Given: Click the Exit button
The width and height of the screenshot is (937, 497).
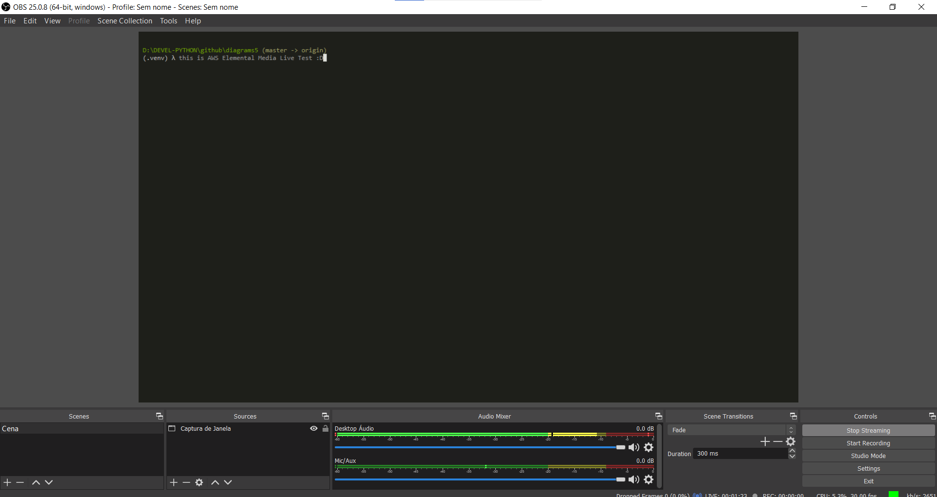Looking at the screenshot, I should click(868, 481).
